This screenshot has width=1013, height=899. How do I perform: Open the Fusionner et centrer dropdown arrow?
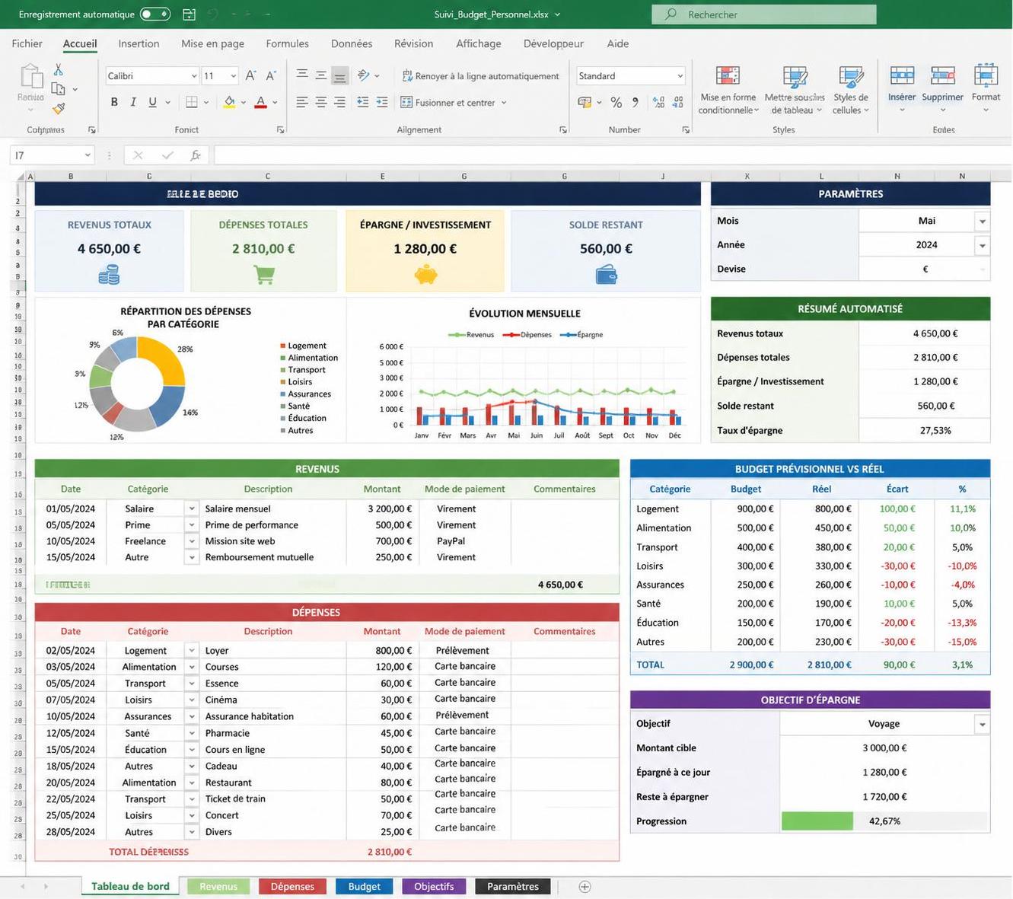point(504,103)
